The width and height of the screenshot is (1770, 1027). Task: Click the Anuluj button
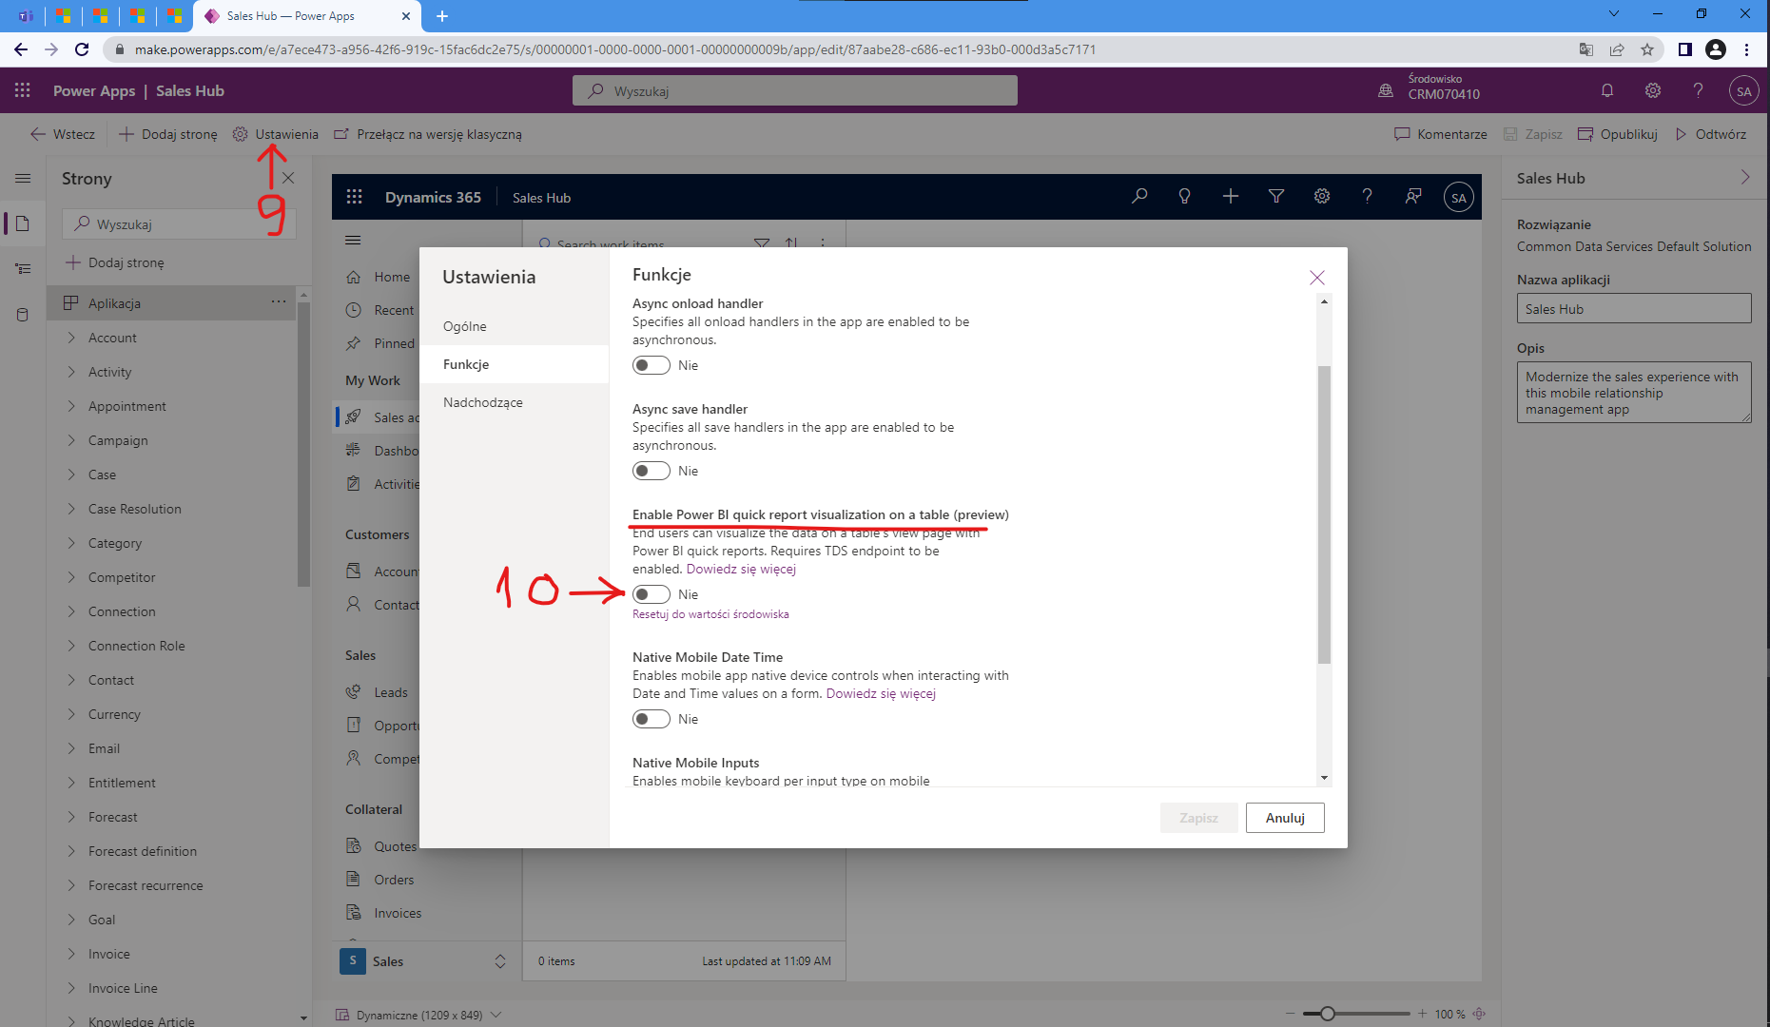[1285, 818]
